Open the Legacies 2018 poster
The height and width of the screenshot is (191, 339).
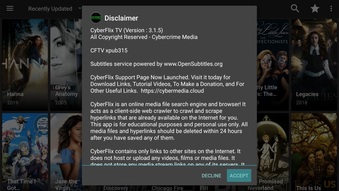click(314, 65)
